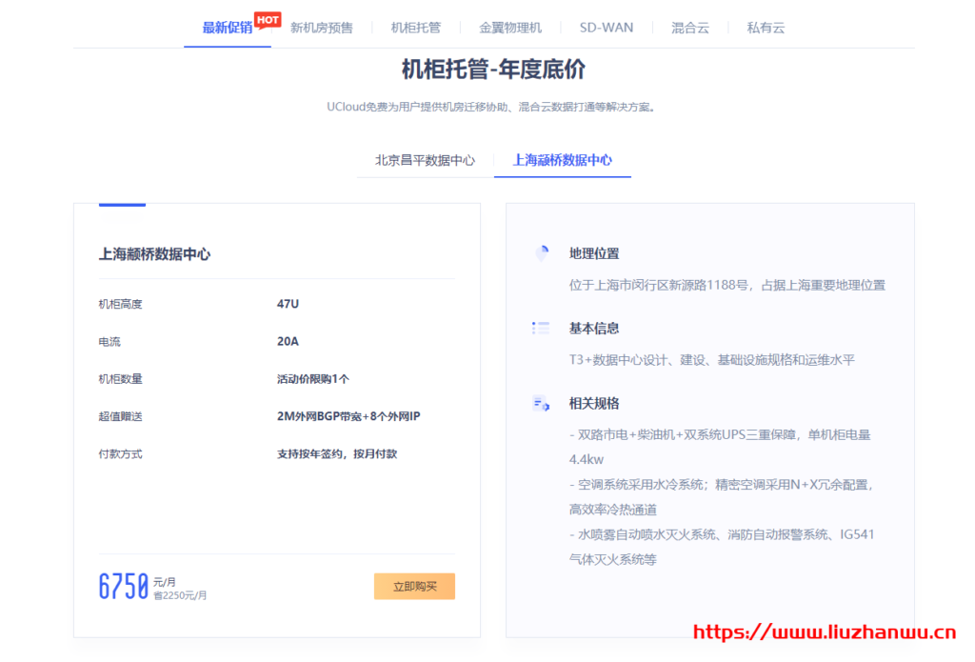975x662 pixels.
Task: Switch to the 北京昌平数据中心 tab
Action: coord(425,160)
